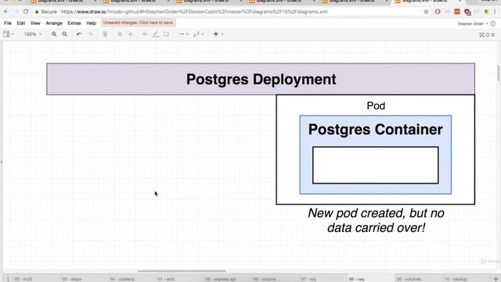The width and height of the screenshot is (501, 282).
Task: Click the To Back icon in toolbar
Action: (131, 34)
